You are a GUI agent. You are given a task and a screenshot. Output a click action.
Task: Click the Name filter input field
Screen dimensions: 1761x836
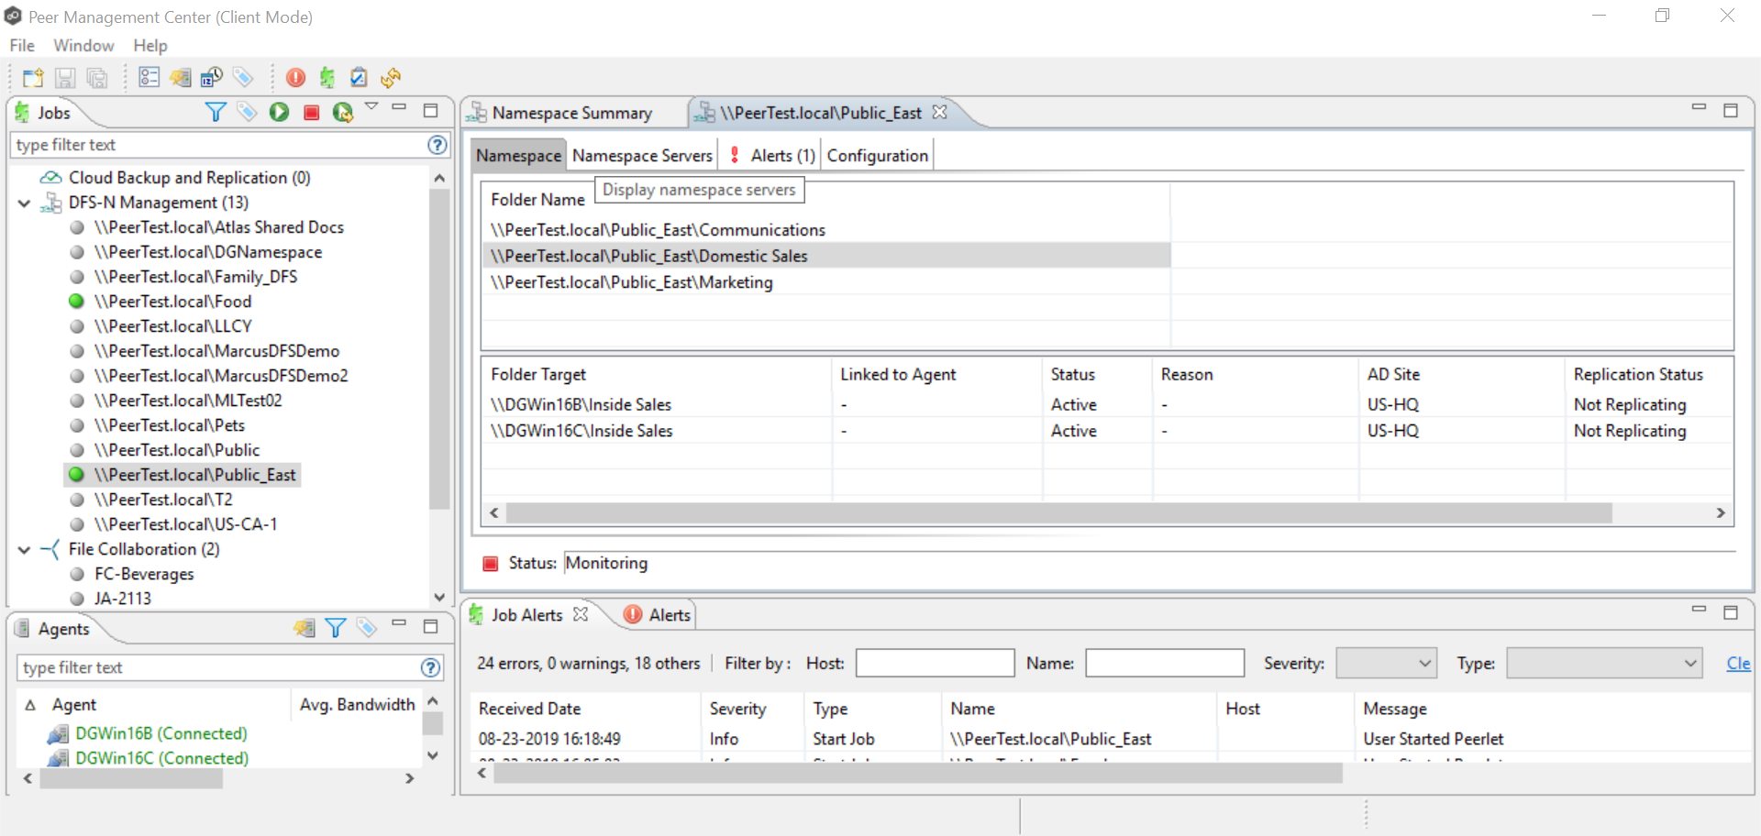[1165, 663]
